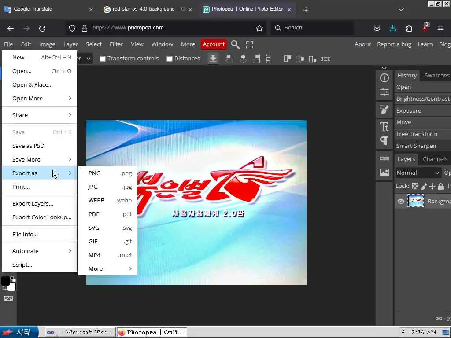Enable the Distances checkbox

point(170,59)
